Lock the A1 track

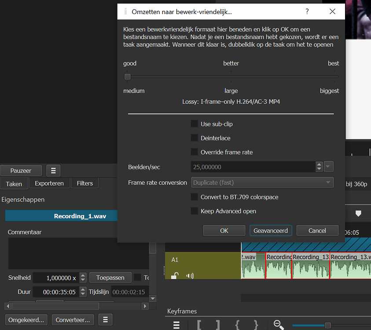pos(175,275)
